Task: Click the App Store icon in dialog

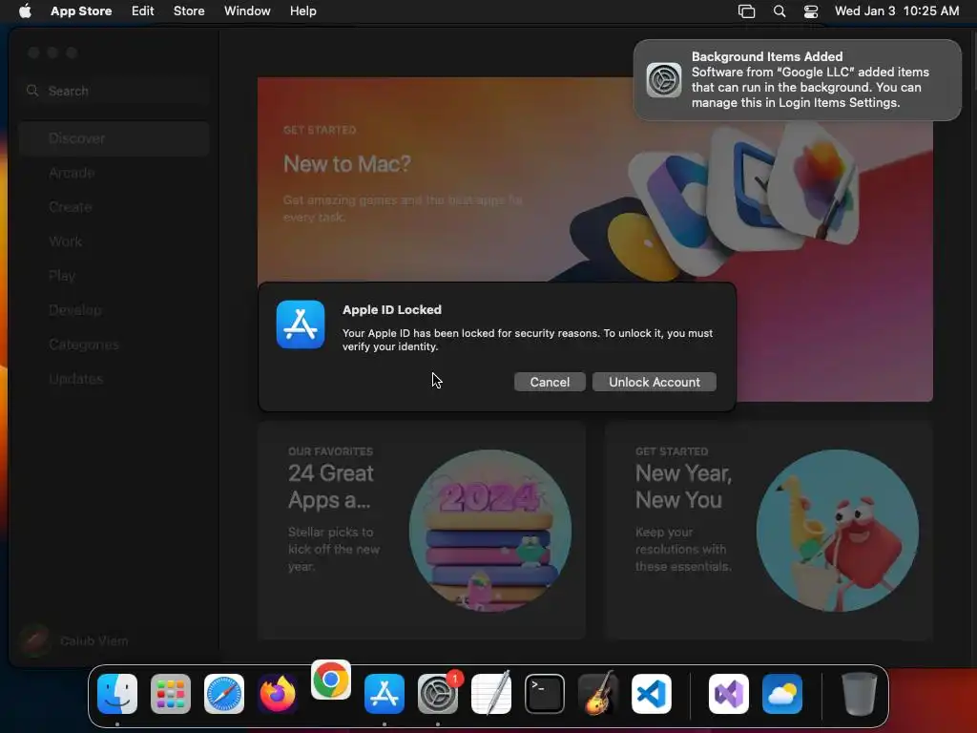Action: pos(301,325)
